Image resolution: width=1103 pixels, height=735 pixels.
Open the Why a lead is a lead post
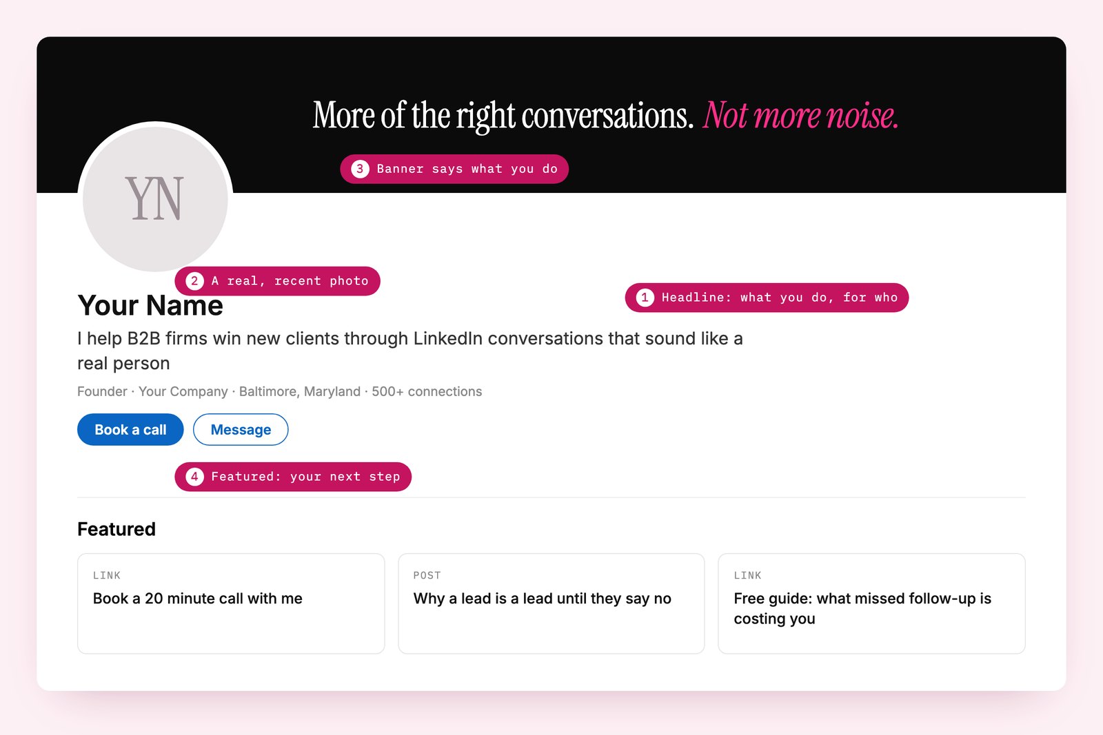551,603
